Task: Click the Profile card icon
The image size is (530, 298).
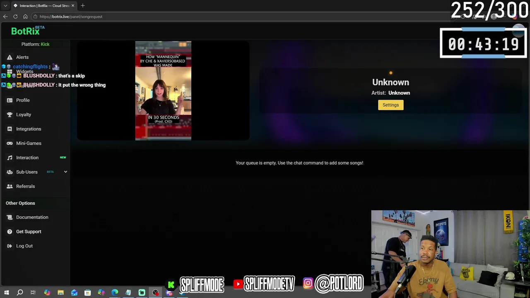Action: 10,100
